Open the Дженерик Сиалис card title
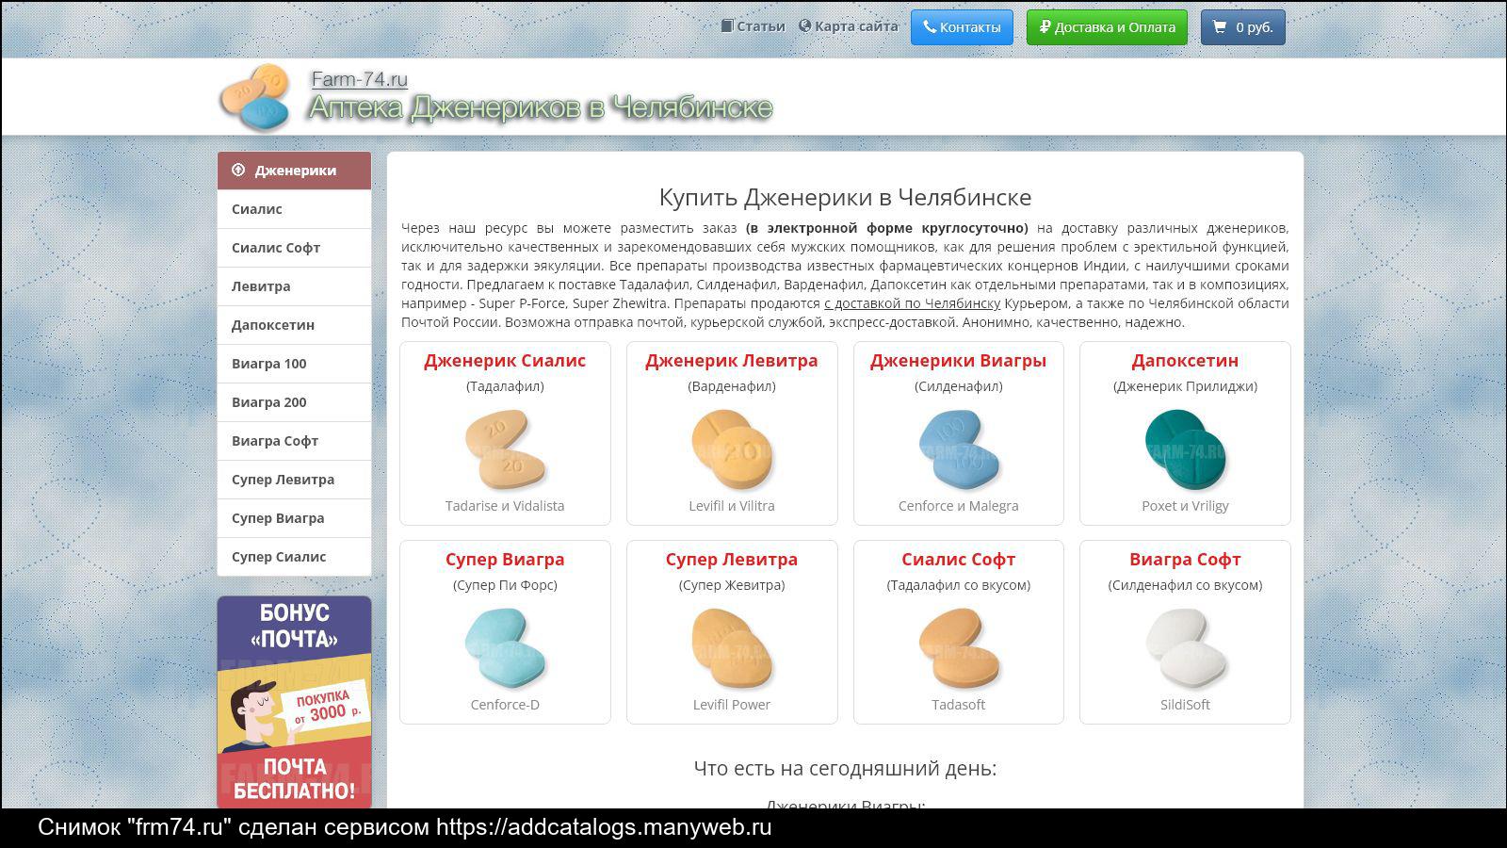Image resolution: width=1507 pixels, height=848 pixels. (x=505, y=361)
